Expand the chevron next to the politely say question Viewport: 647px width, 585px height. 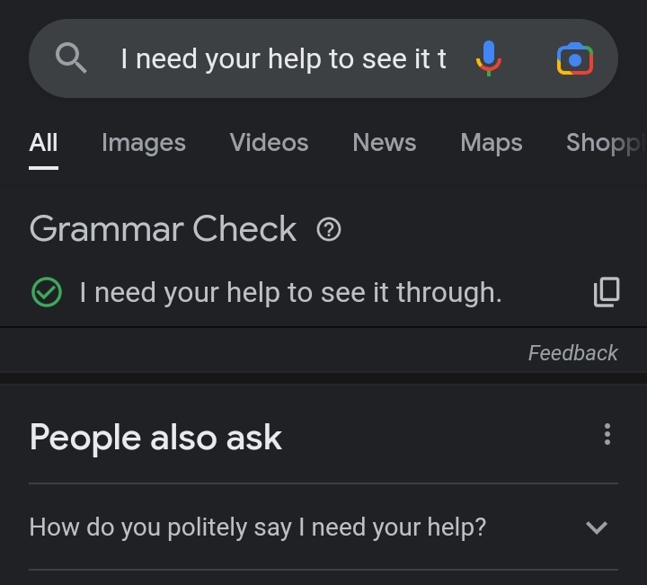(597, 527)
